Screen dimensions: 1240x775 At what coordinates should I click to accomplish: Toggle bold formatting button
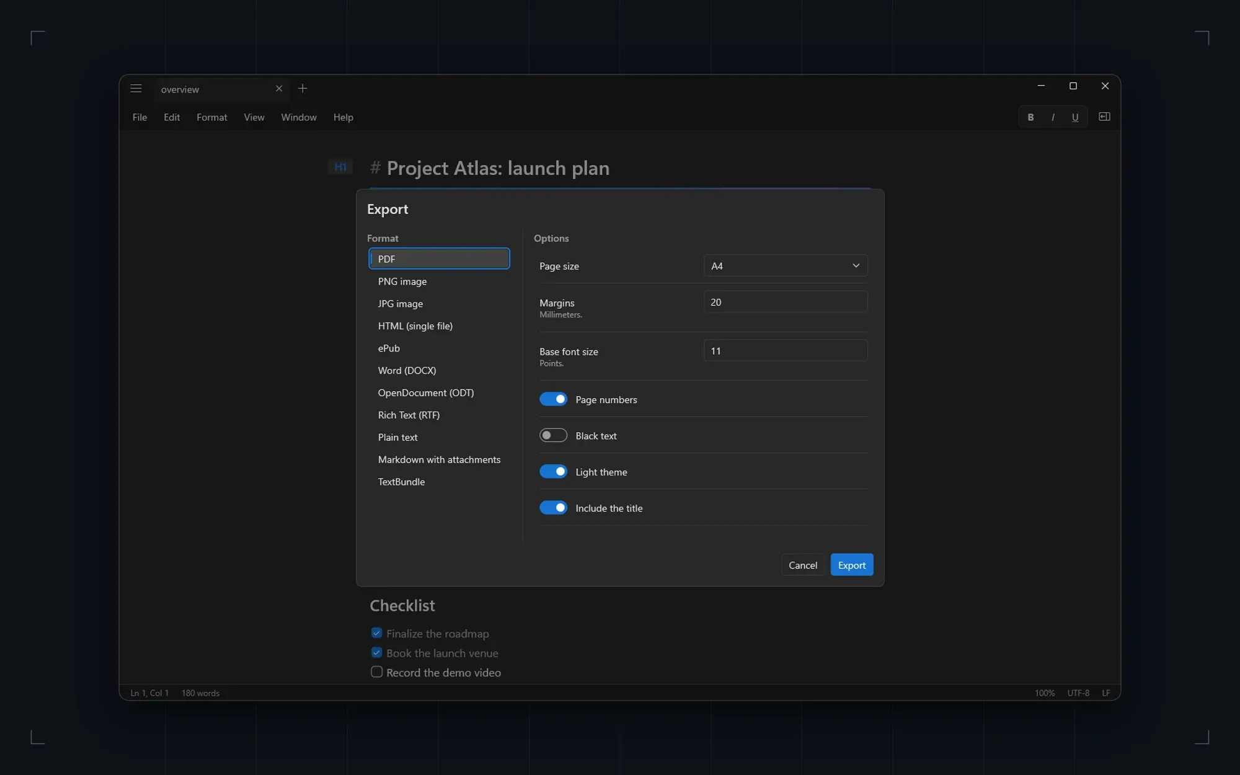click(x=1030, y=117)
